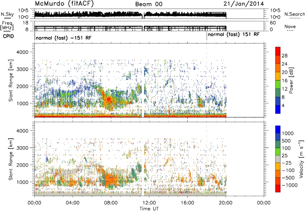Click the '18' frequency axis tick

point(26,23)
